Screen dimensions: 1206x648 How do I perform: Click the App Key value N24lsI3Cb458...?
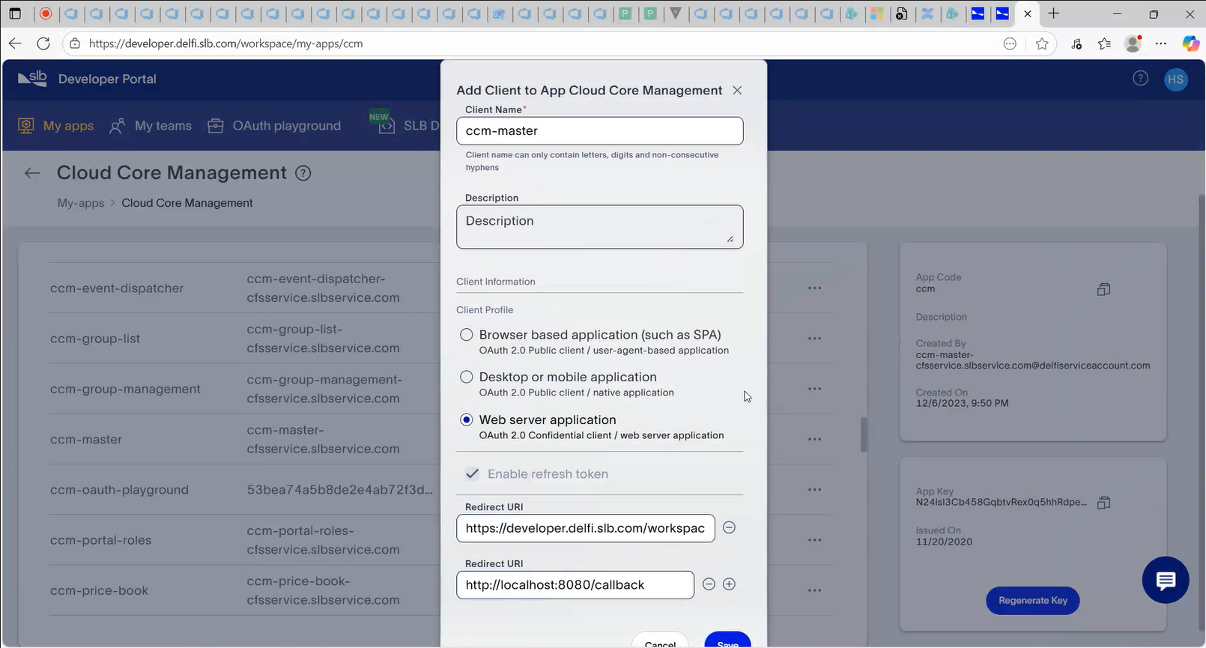pyautogui.click(x=1002, y=502)
